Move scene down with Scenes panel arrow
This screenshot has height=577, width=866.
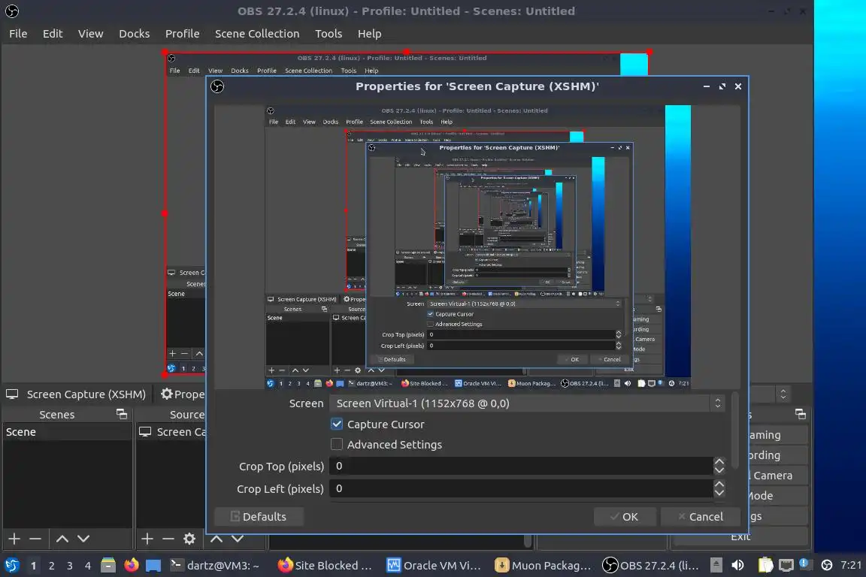[x=83, y=539]
